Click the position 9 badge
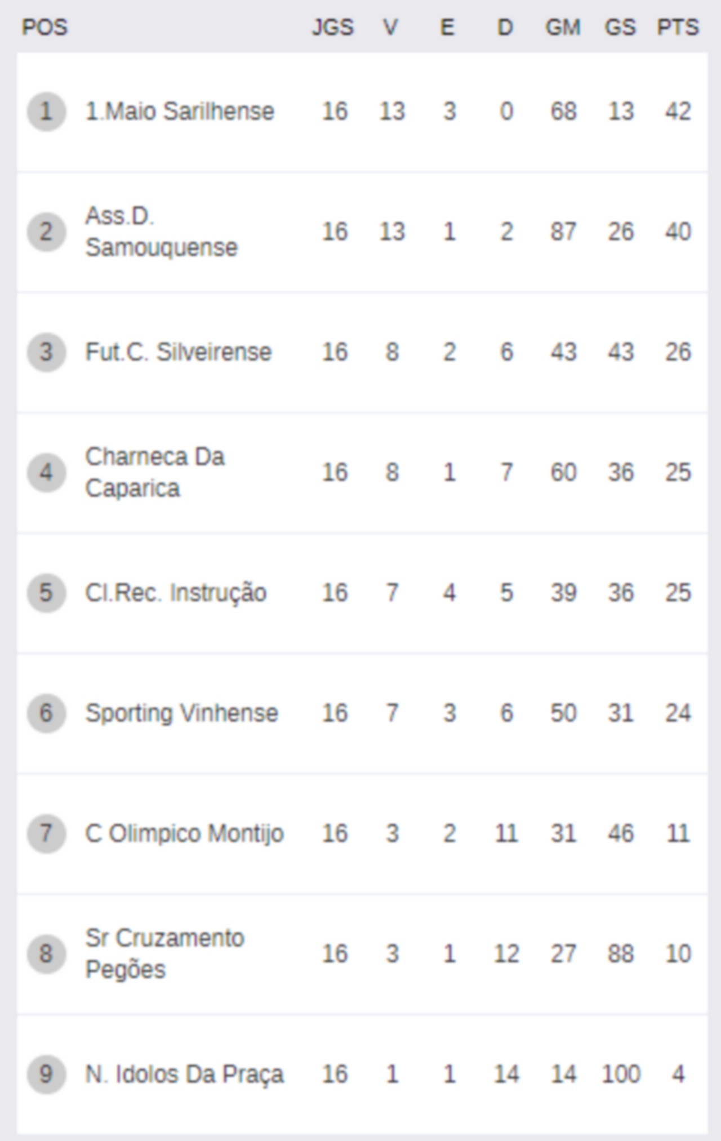The image size is (721, 1141). [46, 1074]
